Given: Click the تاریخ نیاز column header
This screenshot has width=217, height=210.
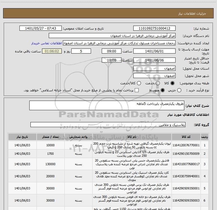Looking at the screenshot, I should (x=22, y=137).
